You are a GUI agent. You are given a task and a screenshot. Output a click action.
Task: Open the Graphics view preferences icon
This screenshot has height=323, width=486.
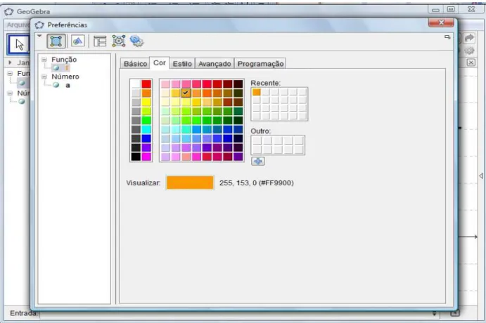click(x=78, y=41)
